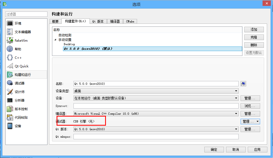
Task: Open the 版本控制 (Version Control) icon
Action: pos(10,109)
